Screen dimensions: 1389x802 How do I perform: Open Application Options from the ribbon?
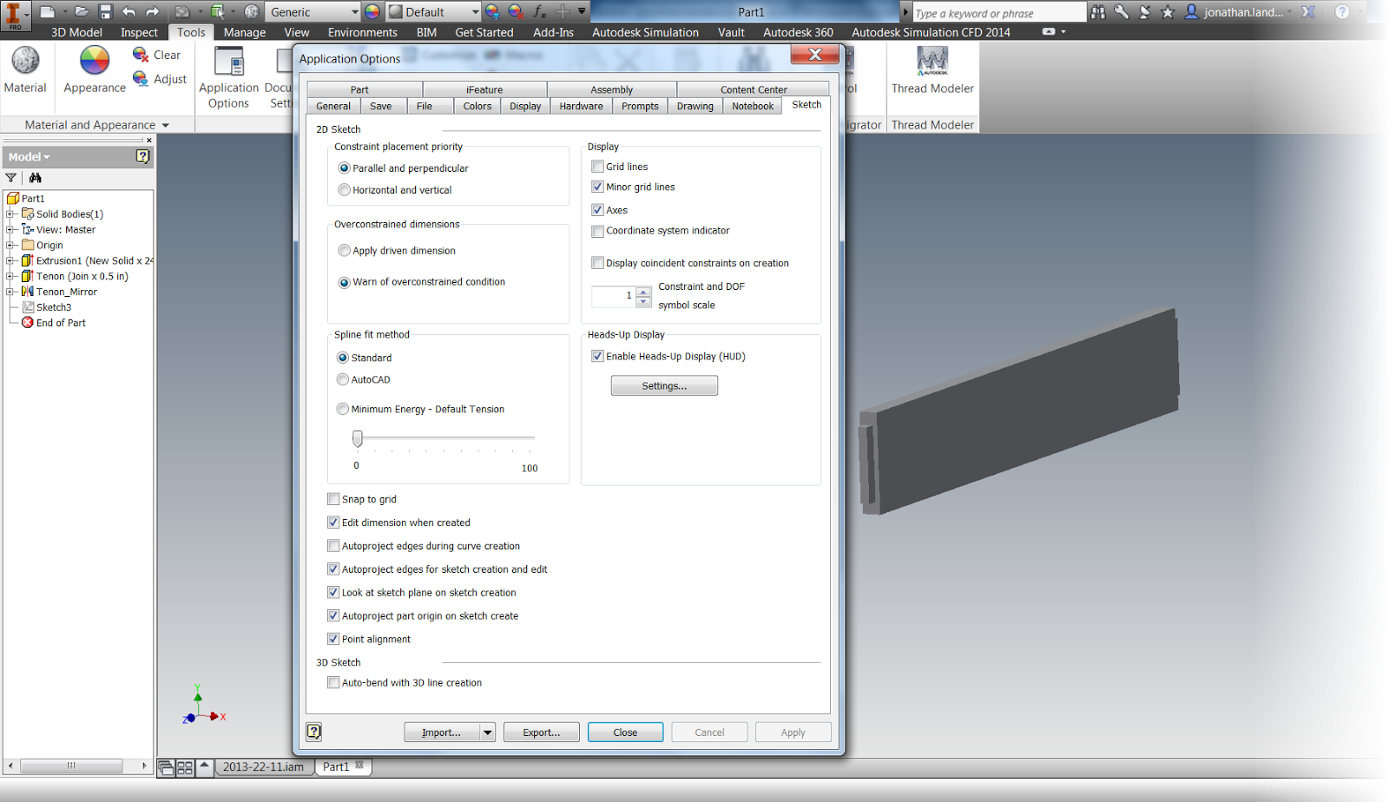coord(228,78)
